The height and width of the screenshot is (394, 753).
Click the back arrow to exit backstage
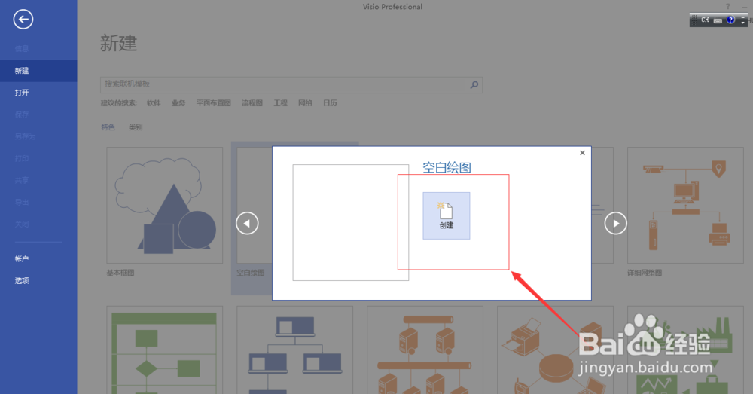pyautogui.click(x=23, y=20)
